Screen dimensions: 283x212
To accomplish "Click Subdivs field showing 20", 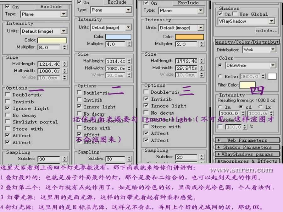I will pyautogui.click(x=186, y=157).
